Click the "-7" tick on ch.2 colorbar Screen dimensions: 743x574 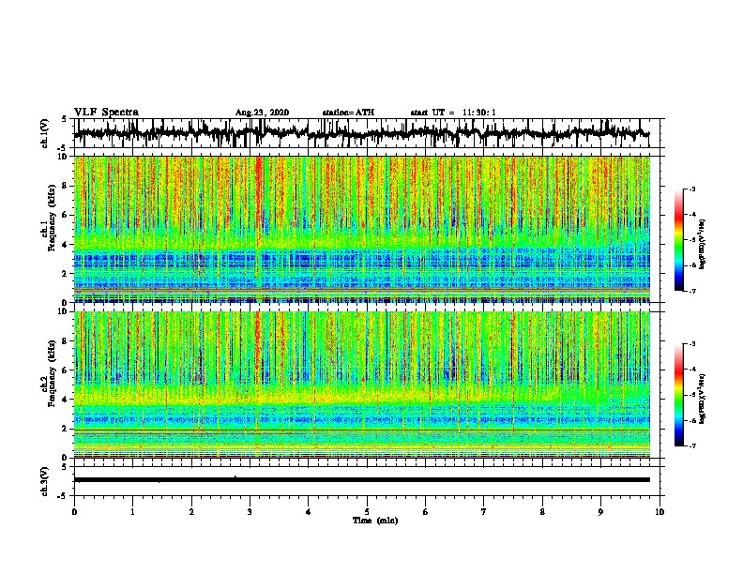692,446
